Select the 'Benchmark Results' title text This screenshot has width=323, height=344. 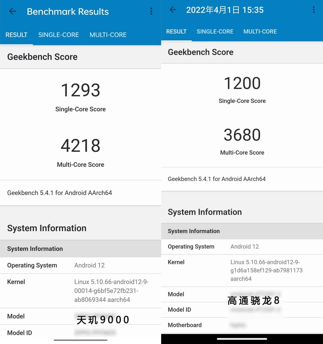[x=68, y=11]
